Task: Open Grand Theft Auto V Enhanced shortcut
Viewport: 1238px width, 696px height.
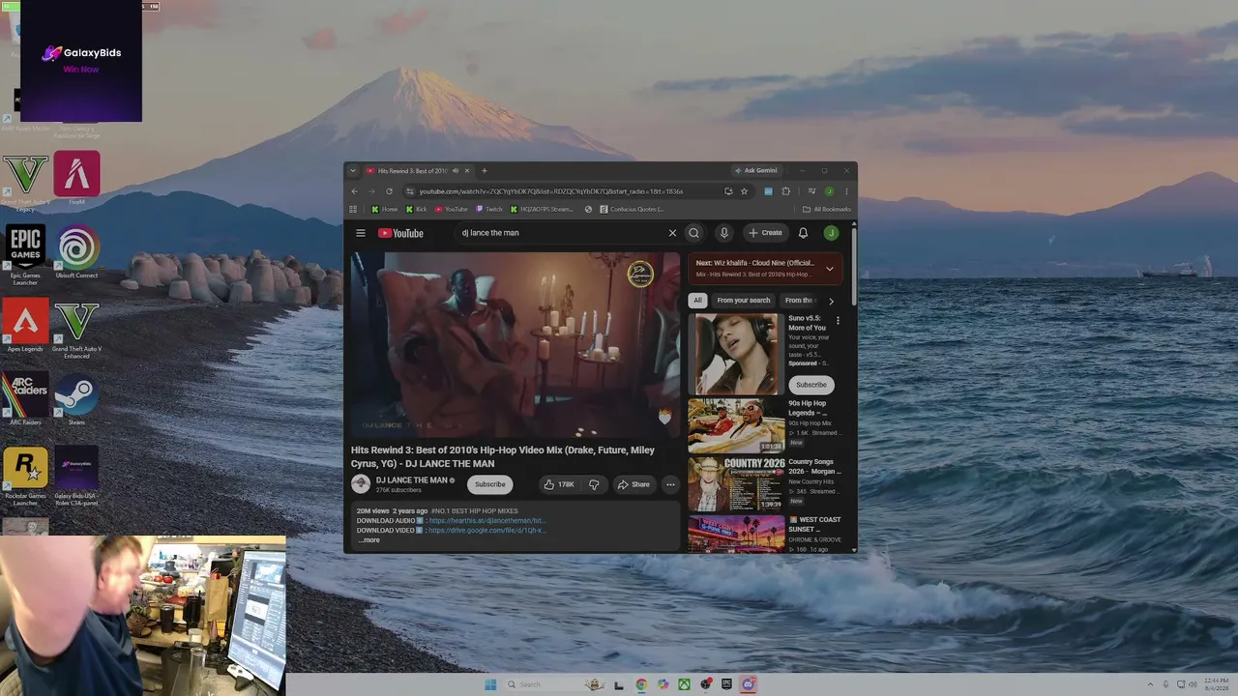Action: pos(76,330)
